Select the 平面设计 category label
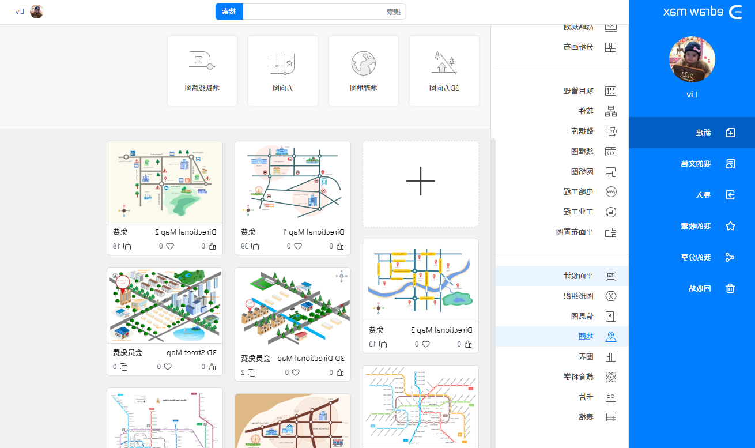The height and width of the screenshot is (448, 755). (578, 276)
